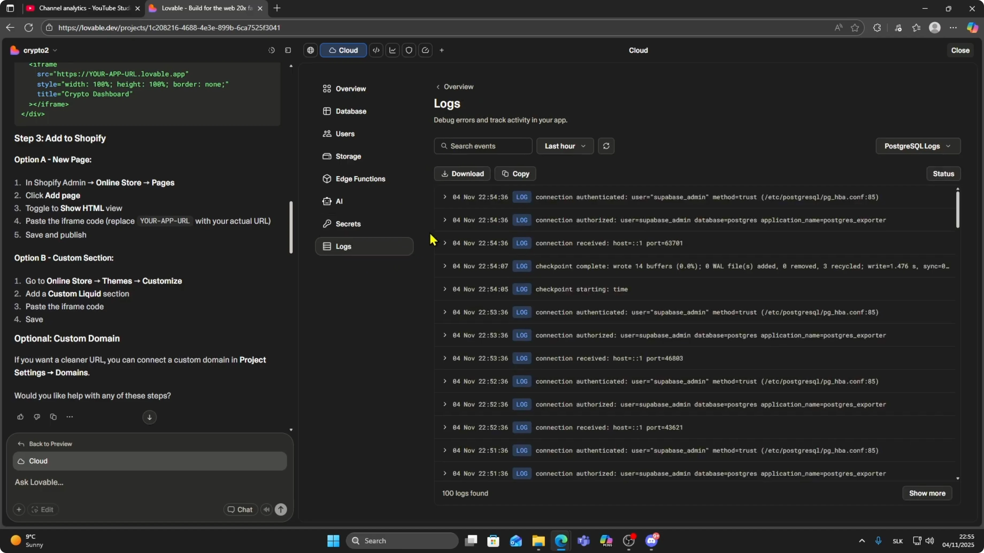This screenshot has width=984, height=553.
Task: Open the history clock icon
Action: tap(271, 50)
